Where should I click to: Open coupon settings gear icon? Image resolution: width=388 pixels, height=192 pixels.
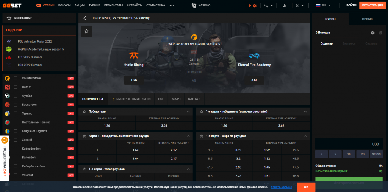pyautogui.click(x=372, y=33)
